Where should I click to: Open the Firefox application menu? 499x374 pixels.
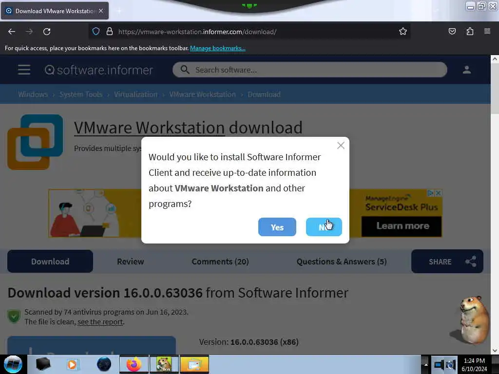[x=487, y=31]
